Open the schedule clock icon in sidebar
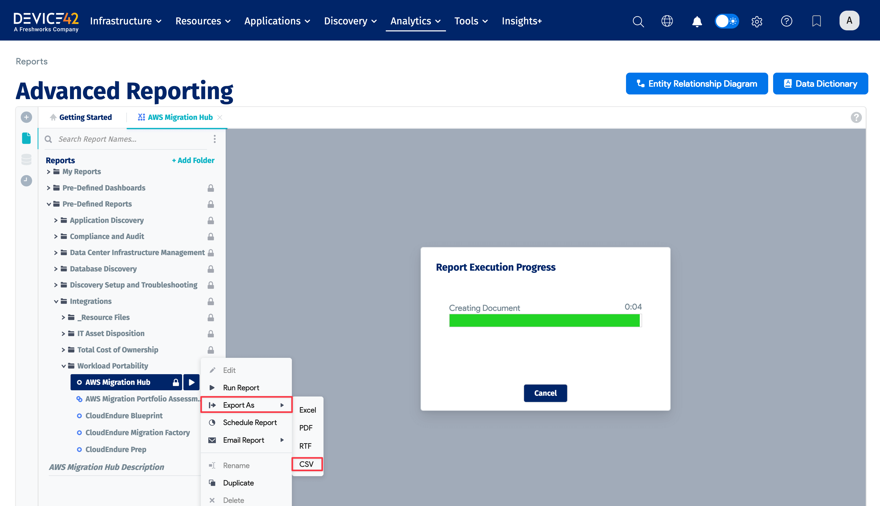This screenshot has height=506, width=880. pos(26,181)
